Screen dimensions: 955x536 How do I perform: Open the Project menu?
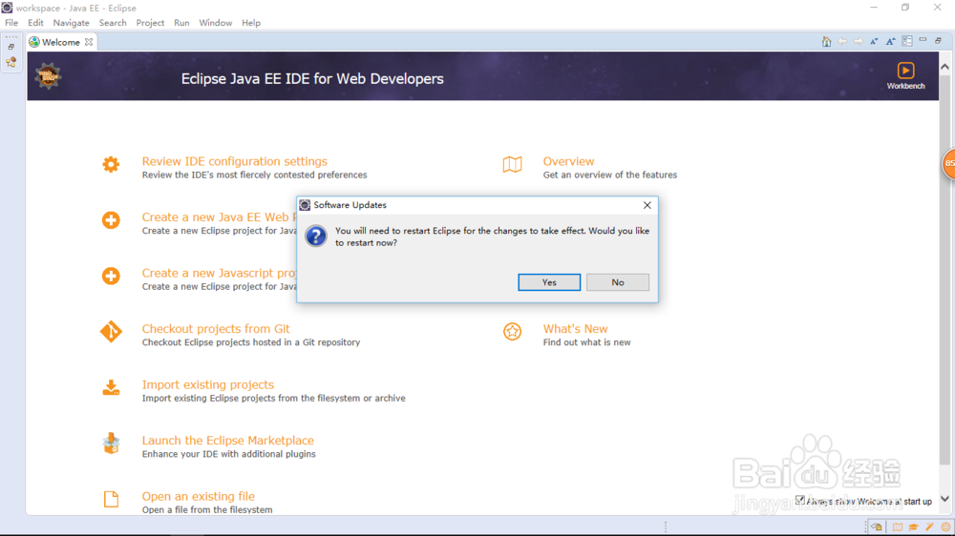point(150,23)
